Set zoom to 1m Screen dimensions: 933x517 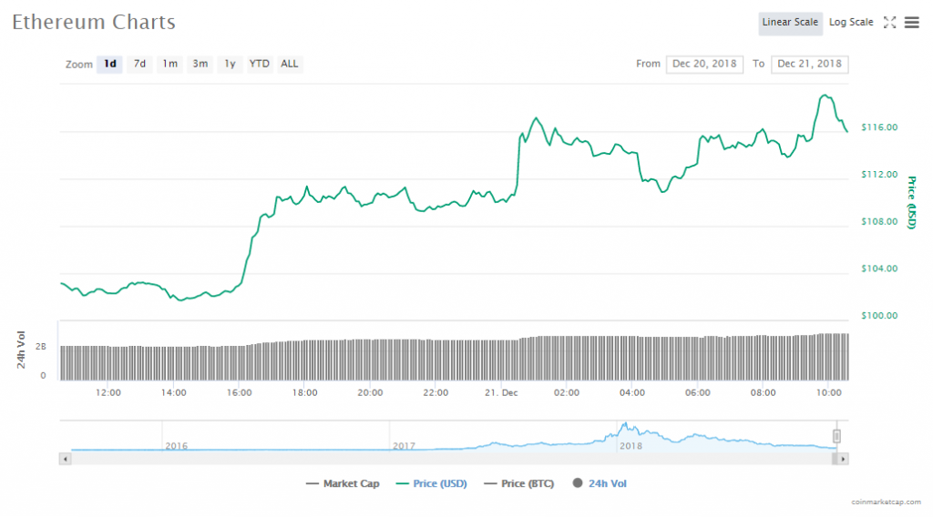169,65
